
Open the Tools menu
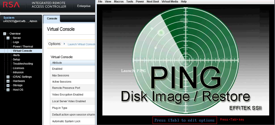[130, 2]
